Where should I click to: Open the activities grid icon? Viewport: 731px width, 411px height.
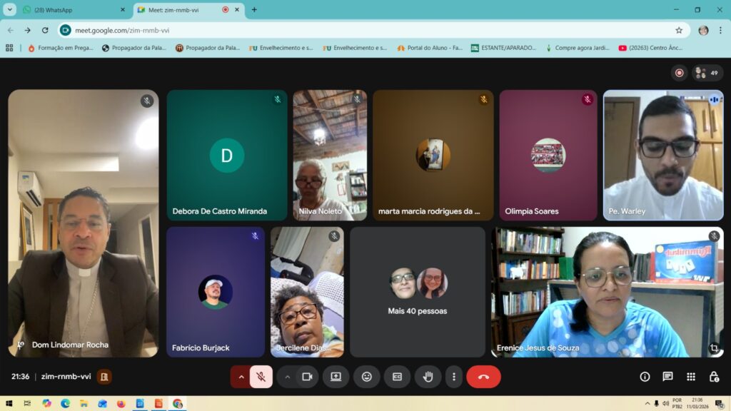(690, 377)
